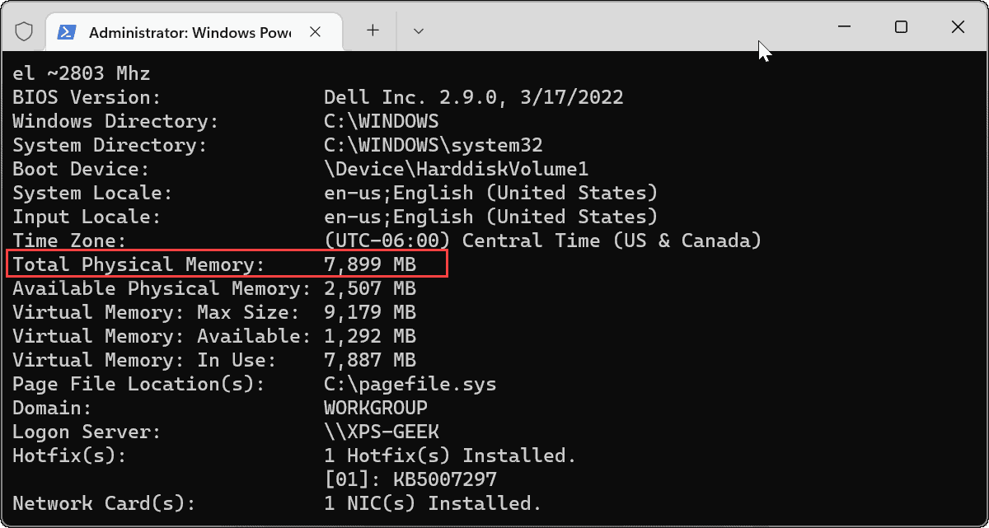
Task: Click Virtual Memory: In Use label
Action: [x=144, y=360]
